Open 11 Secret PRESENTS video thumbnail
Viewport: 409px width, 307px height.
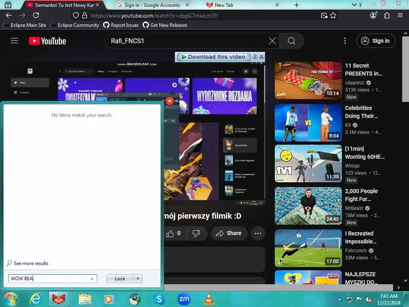(x=308, y=80)
